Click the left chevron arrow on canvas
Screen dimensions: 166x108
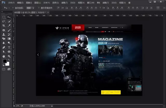coord(38,55)
